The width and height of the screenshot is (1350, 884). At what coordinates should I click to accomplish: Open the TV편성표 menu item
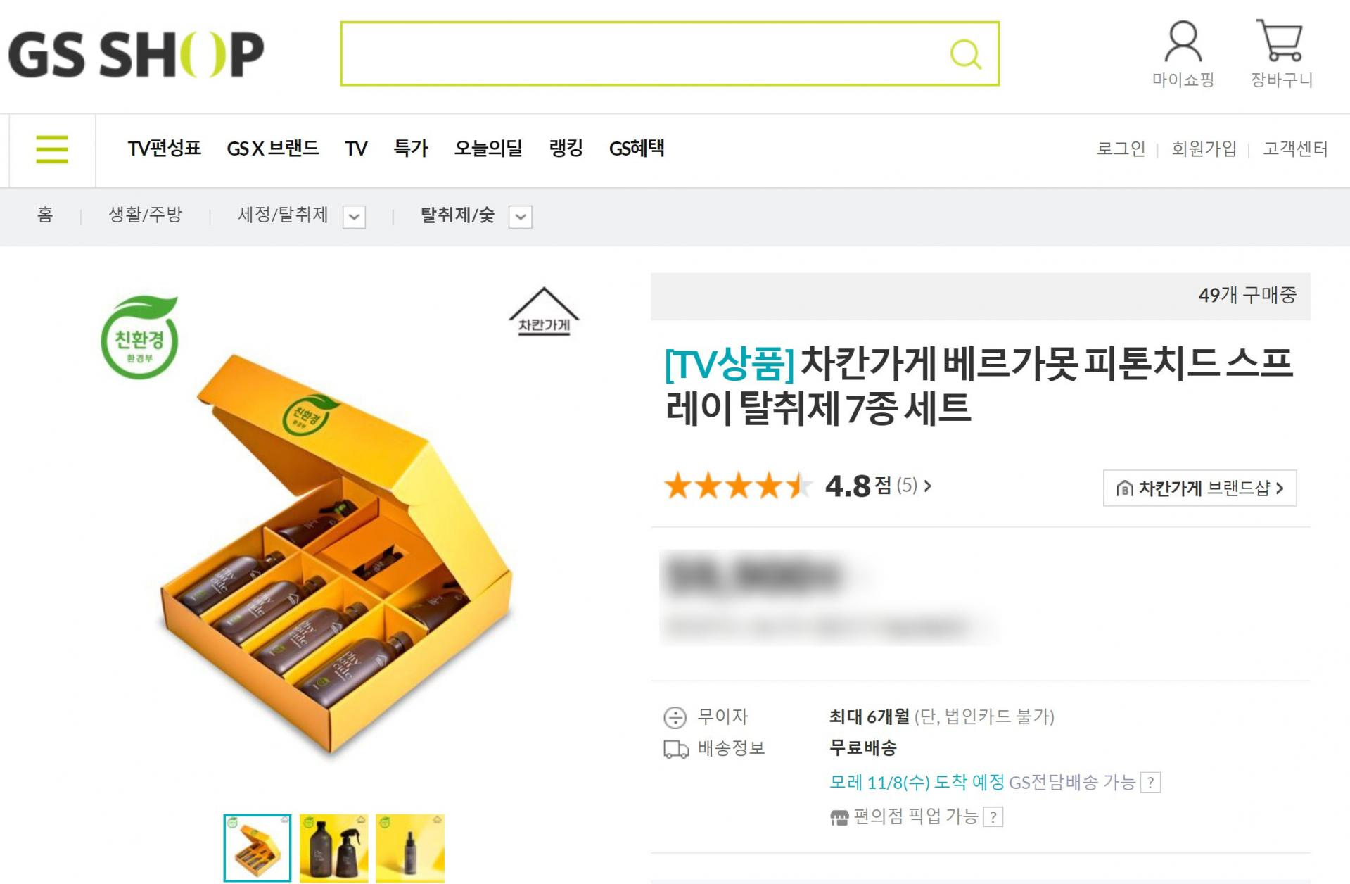click(165, 149)
